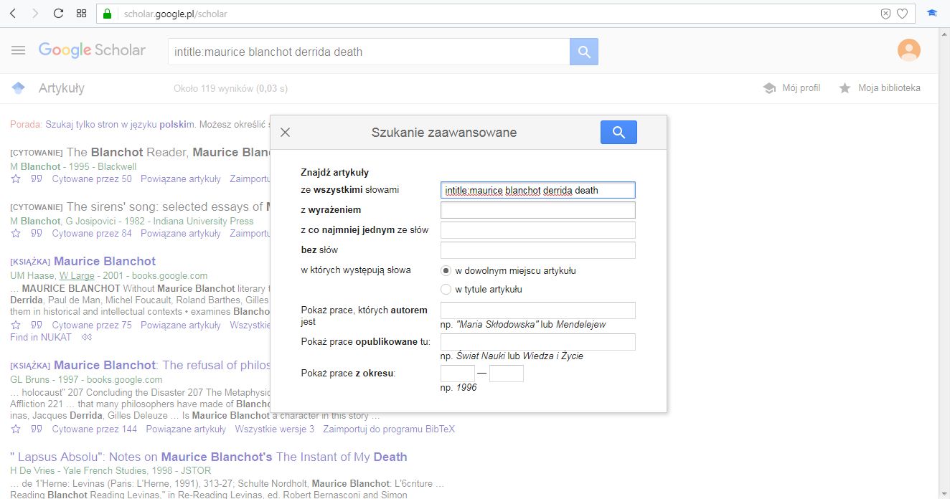Open the browser speed dial grid icon
Image resolution: width=950 pixels, height=499 pixels.
pos(82,14)
